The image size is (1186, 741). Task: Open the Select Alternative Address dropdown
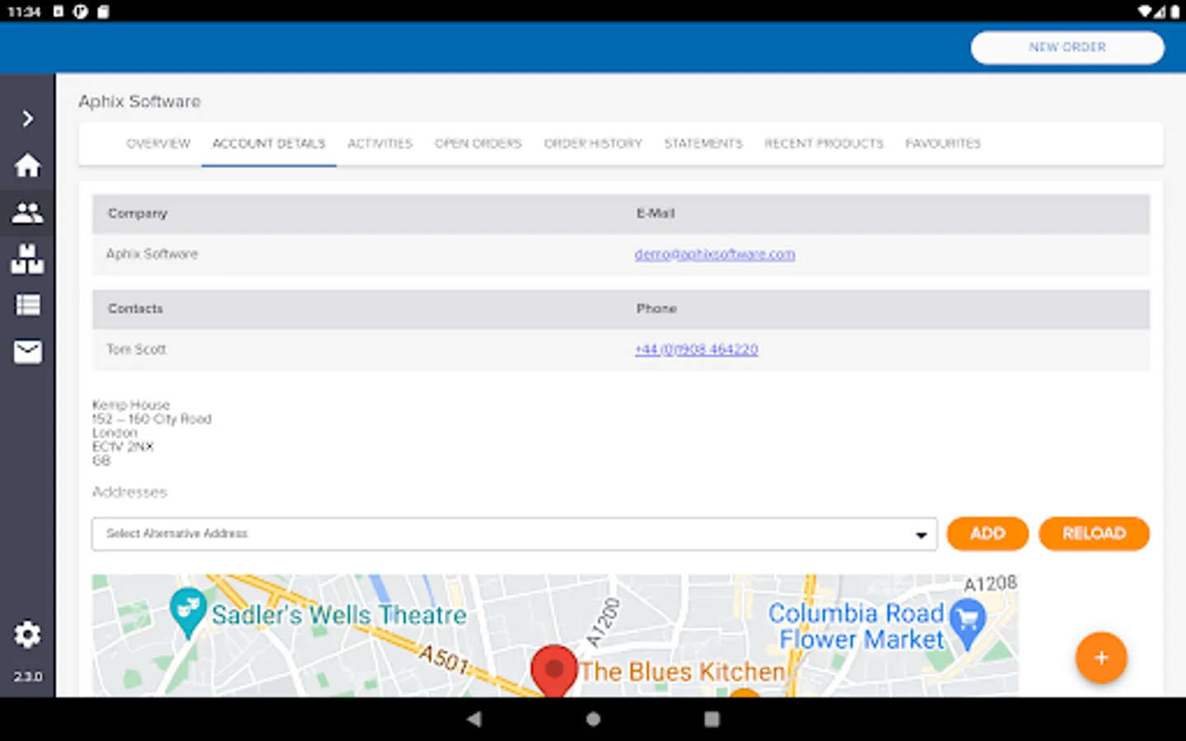514,534
